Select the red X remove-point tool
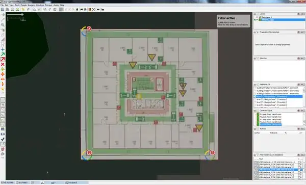Image resolution: width=306 pixels, height=185 pixels. pos(3,64)
